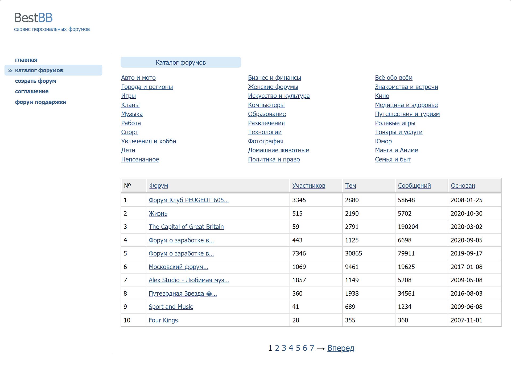Click the BestBB logo
The width and height of the screenshot is (511, 365).
(x=34, y=18)
